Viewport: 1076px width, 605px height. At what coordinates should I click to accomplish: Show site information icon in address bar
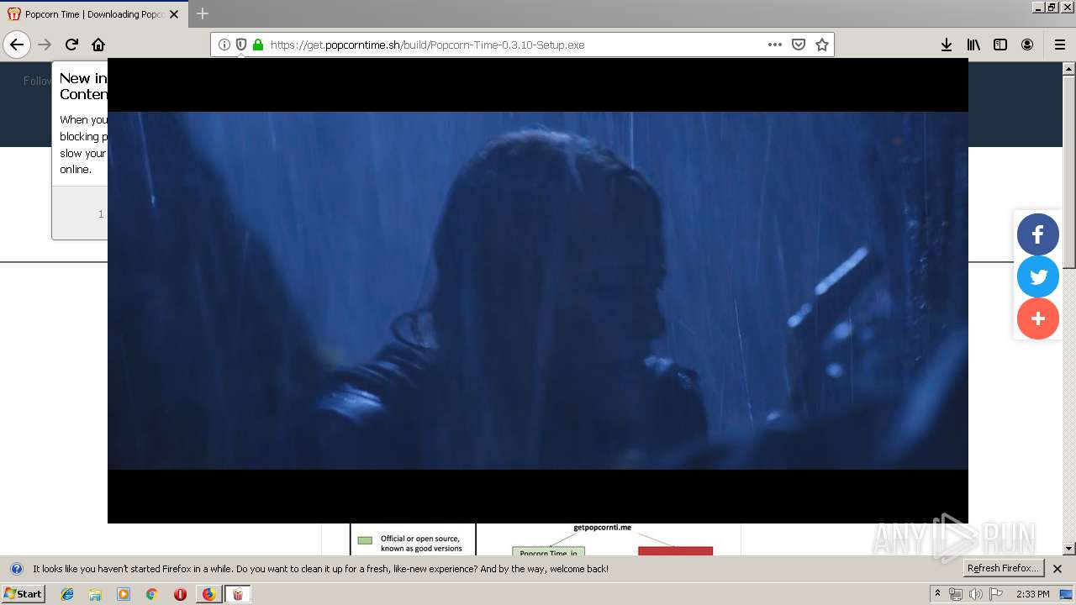(224, 45)
